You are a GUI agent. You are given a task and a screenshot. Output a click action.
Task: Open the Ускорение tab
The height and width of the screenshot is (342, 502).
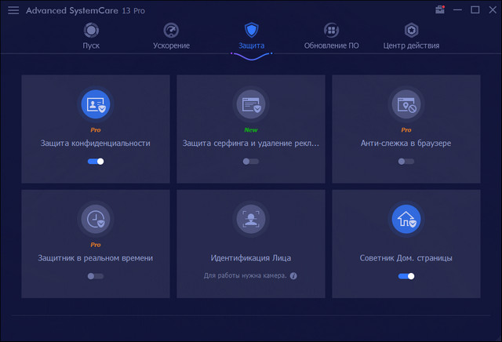(171, 35)
